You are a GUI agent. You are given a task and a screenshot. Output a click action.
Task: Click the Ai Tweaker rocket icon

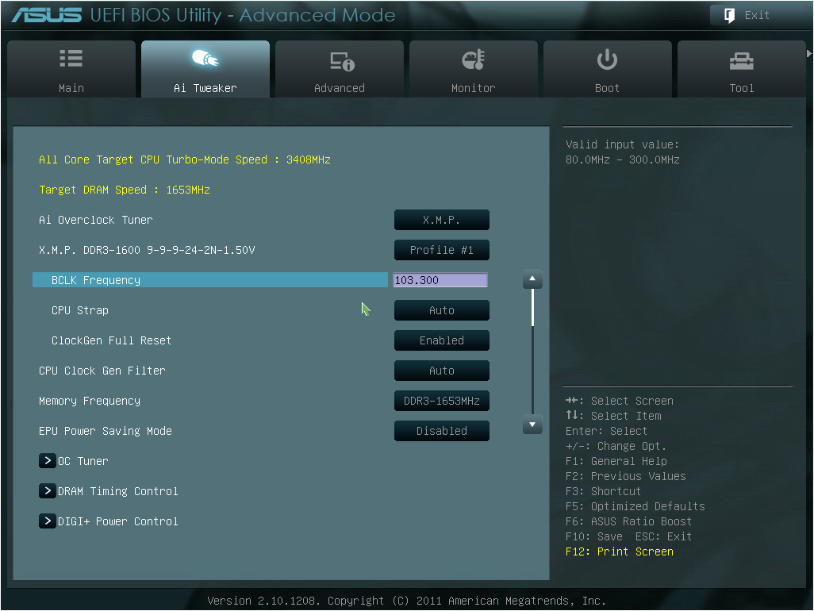point(205,58)
